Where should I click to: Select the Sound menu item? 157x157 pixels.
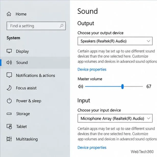[x=35, y=63]
